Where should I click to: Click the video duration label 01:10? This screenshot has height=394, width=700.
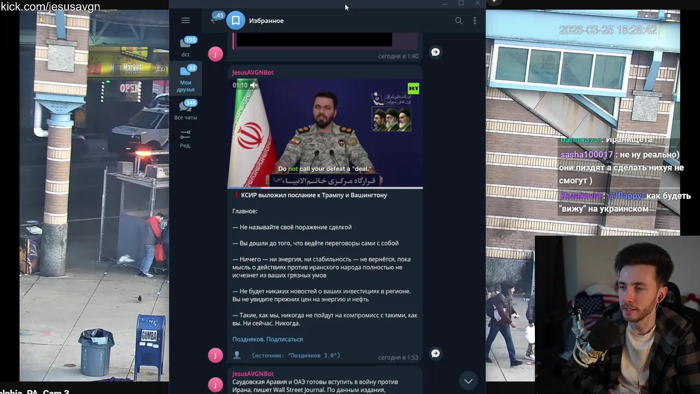(240, 85)
